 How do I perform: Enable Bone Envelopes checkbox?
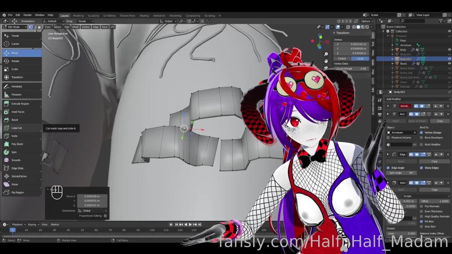(x=421, y=138)
